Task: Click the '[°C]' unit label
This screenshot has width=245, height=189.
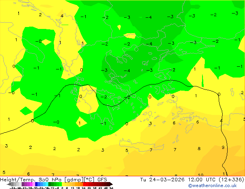Action: coord(89,180)
